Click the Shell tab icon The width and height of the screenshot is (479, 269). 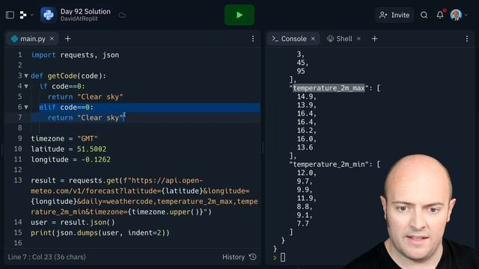pyautogui.click(x=330, y=39)
